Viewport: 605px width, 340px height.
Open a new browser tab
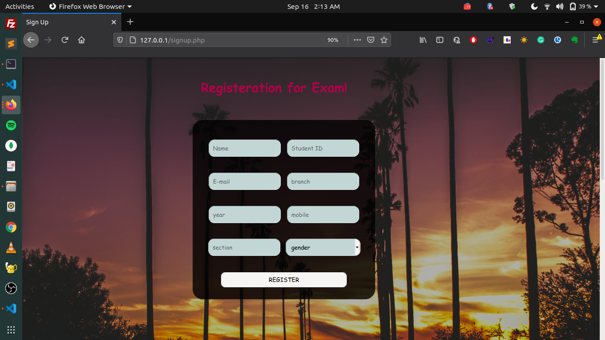(x=130, y=22)
